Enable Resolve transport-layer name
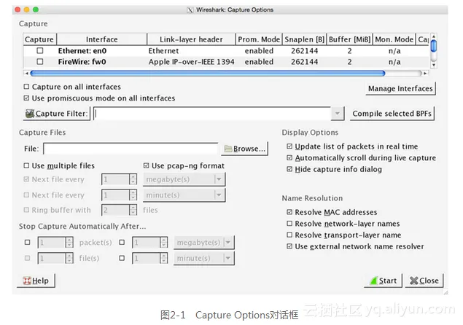The height and width of the screenshot is (325, 463). coord(289,235)
